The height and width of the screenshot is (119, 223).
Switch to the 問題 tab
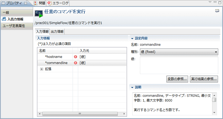tap(40, 3)
